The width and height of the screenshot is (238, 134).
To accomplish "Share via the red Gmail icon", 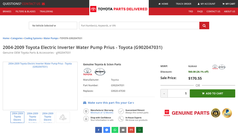I will [x=131, y=130].
